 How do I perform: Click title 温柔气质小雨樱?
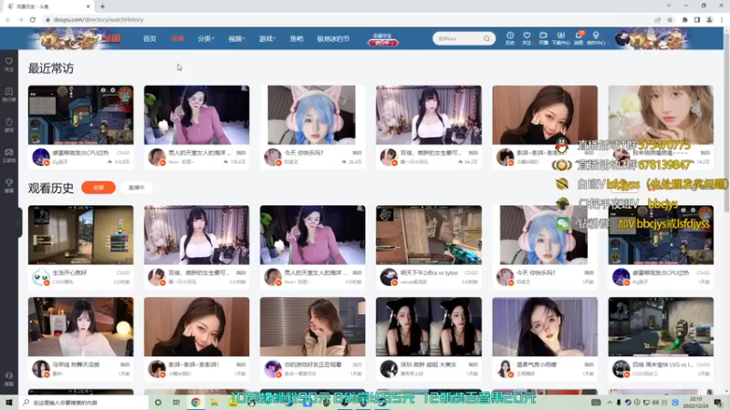(537, 364)
